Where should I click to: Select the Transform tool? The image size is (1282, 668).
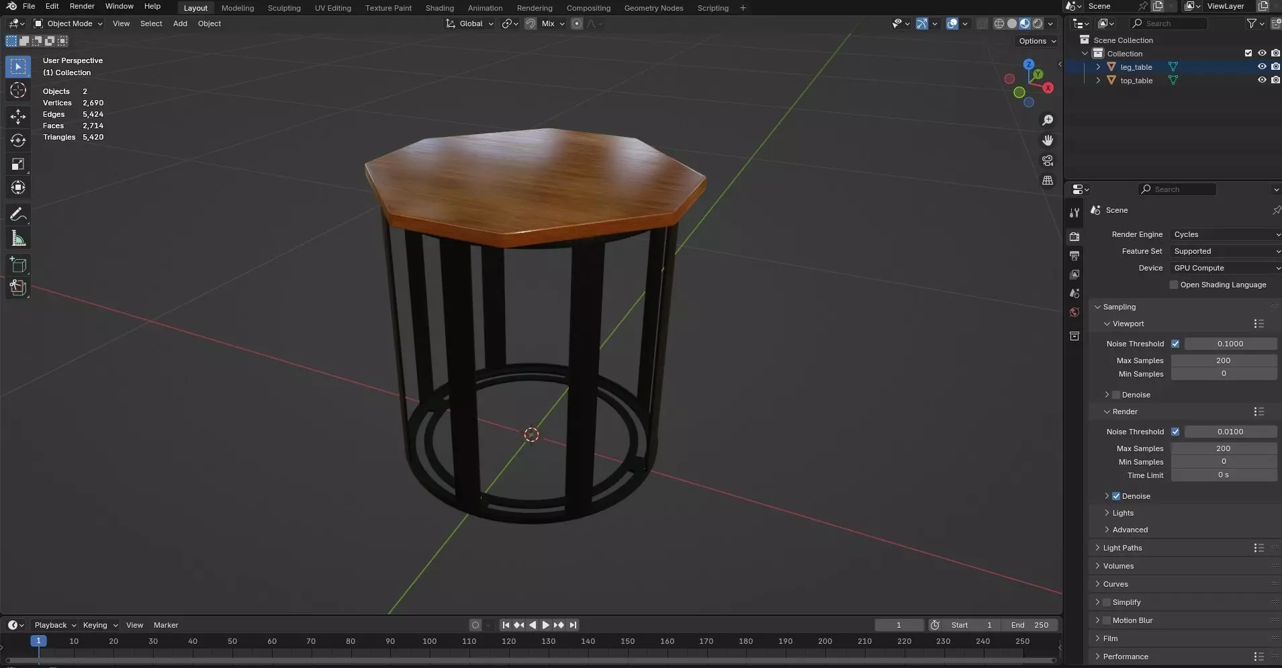click(x=18, y=188)
